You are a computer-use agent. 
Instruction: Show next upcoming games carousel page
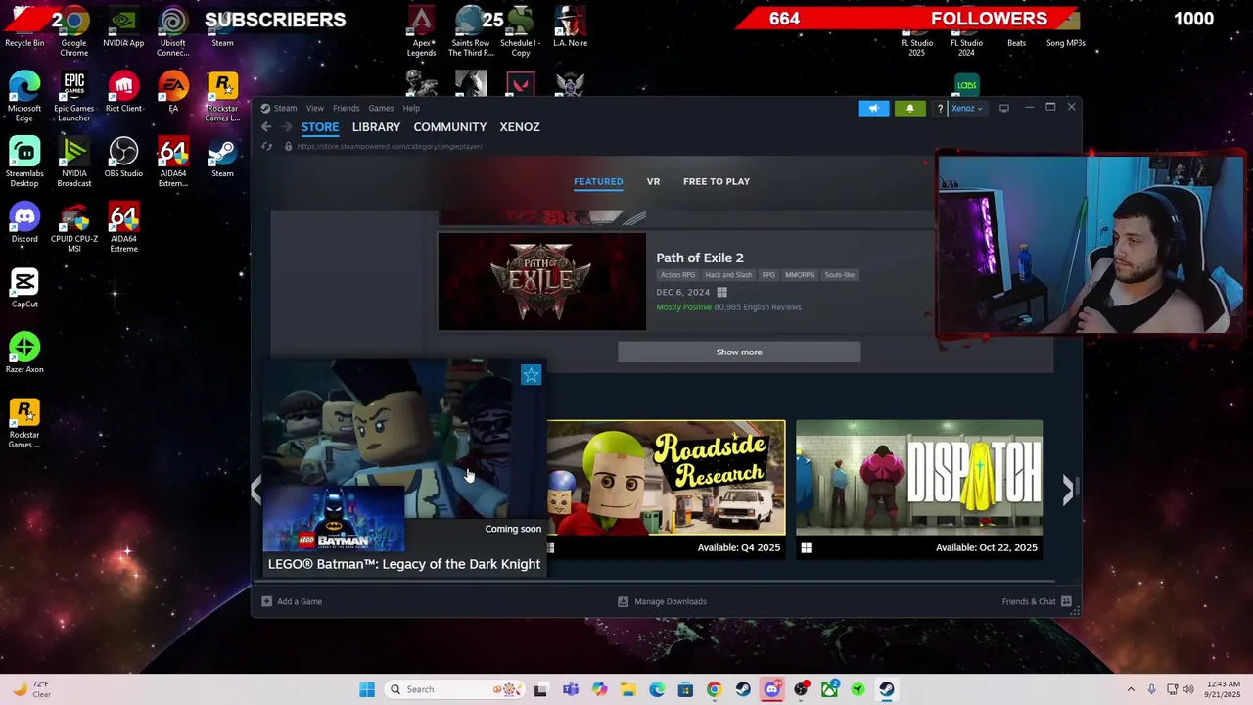point(1068,490)
